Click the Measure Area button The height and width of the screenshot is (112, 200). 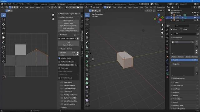pyautogui.click(x=68, y=23)
